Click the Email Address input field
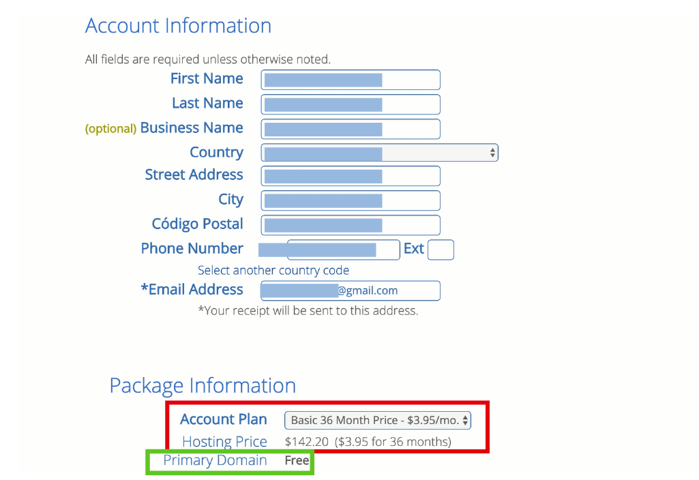This screenshot has height=480, width=699. coord(350,290)
